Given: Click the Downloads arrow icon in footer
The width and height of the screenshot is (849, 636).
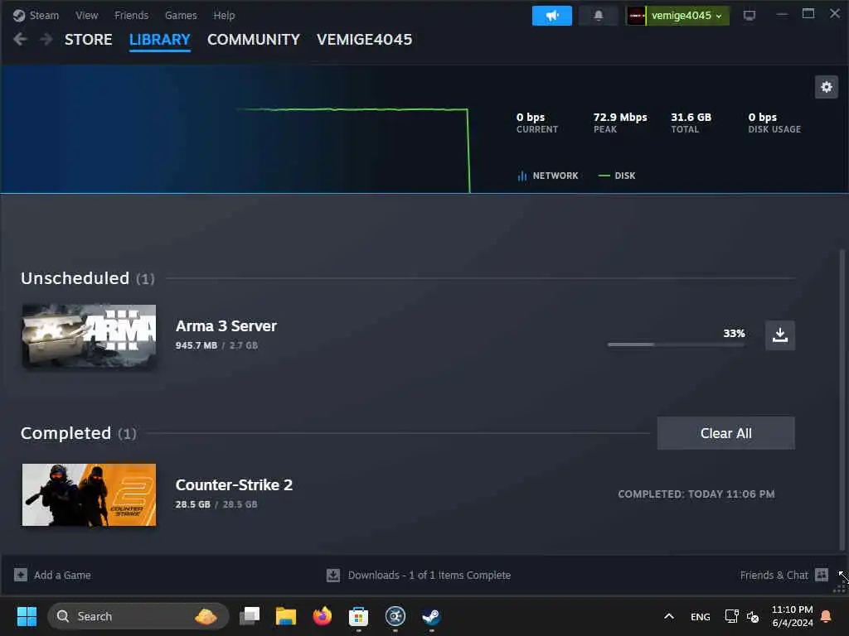Looking at the screenshot, I should click(x=333, y=575).
